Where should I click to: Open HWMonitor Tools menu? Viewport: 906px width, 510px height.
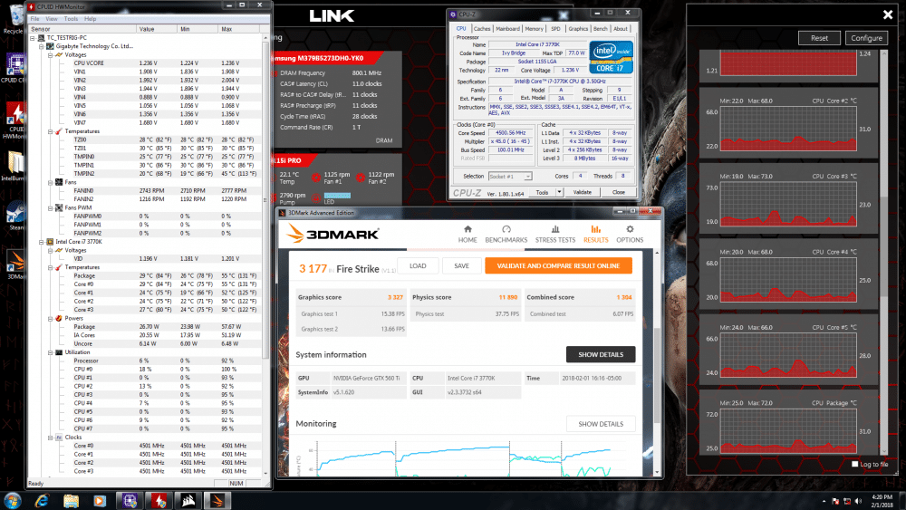click(x=71, y=19)
